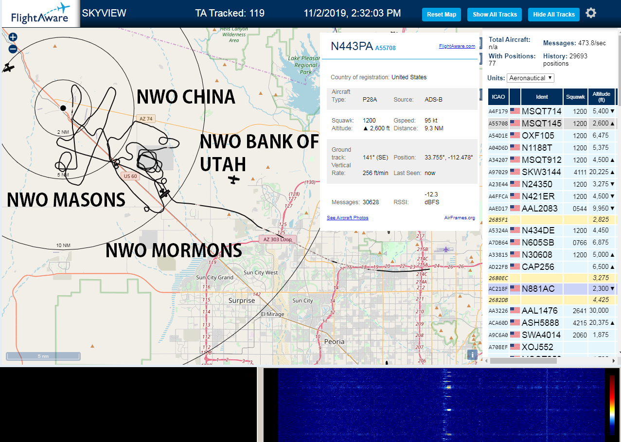Click the receiver location black dot
The image size is (621, 442).
(63, 108)
